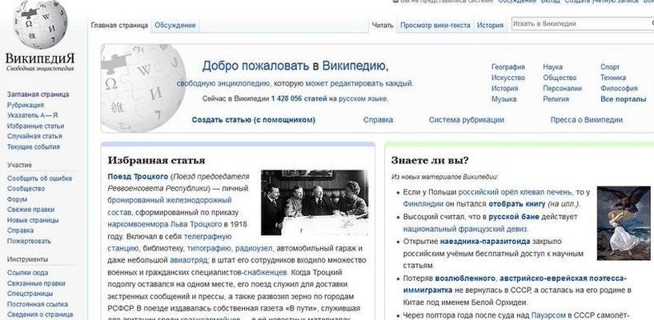Image resolution: width=654 pixels, height=320 pixels.
Task: Open национальный французский девиз link
Action: (465, 229)
